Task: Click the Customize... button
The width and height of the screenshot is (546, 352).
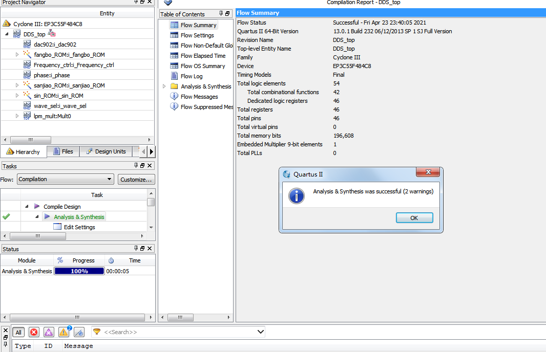Action: [x=136, y=180]
